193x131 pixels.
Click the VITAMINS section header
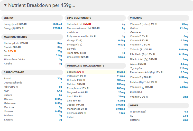click(x=158, y=18)
